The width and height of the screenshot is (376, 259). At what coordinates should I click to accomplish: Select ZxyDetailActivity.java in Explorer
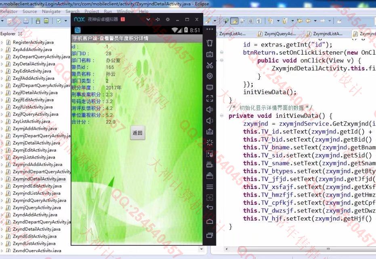(x=34, y=64)
